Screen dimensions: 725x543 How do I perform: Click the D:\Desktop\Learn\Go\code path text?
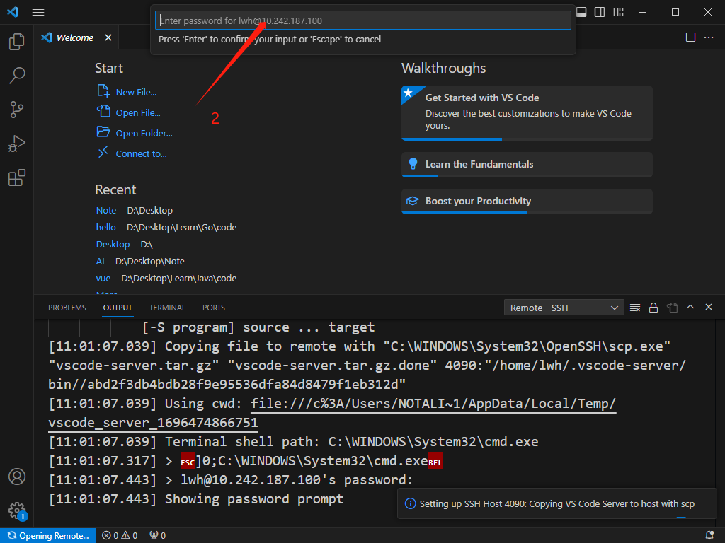[x=182, y=227]
